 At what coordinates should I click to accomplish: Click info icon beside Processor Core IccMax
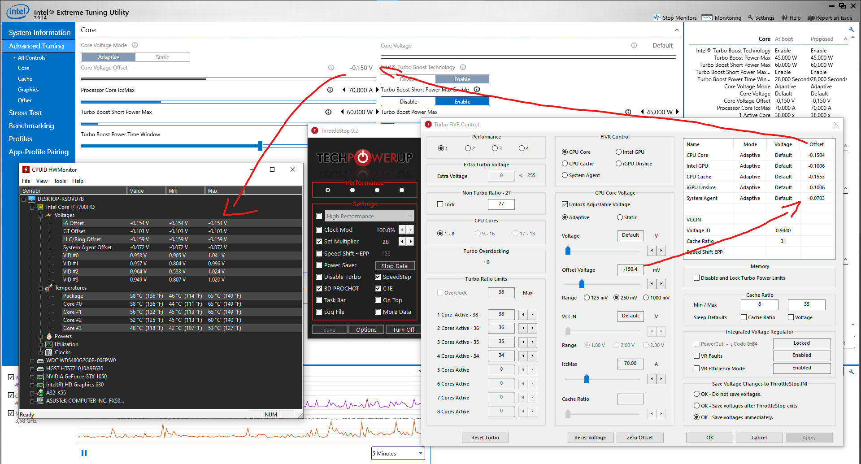[330, 90]
